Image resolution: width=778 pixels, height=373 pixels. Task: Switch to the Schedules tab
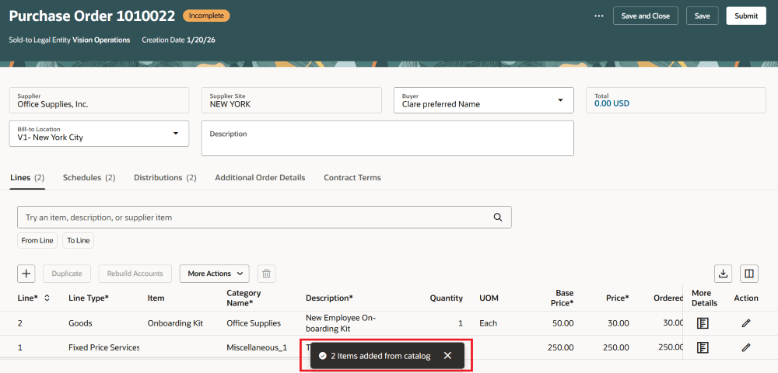click(89, 177)
